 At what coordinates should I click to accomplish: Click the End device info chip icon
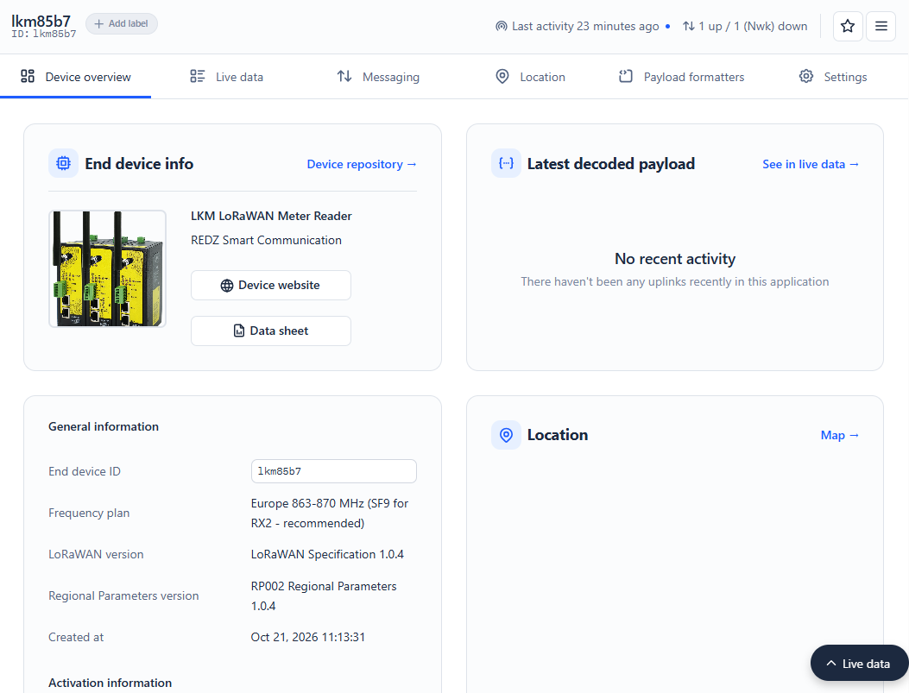(x=63, y=163)
